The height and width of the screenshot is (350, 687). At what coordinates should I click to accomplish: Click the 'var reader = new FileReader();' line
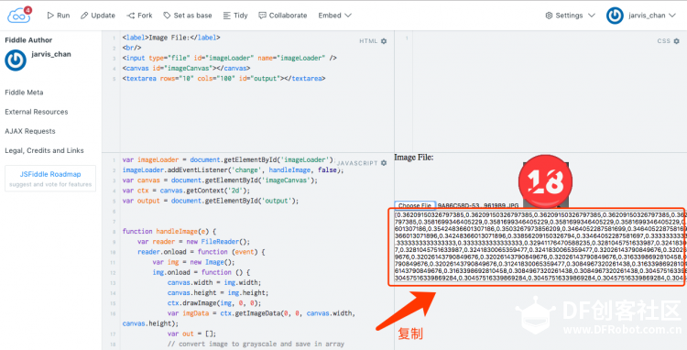193,241
